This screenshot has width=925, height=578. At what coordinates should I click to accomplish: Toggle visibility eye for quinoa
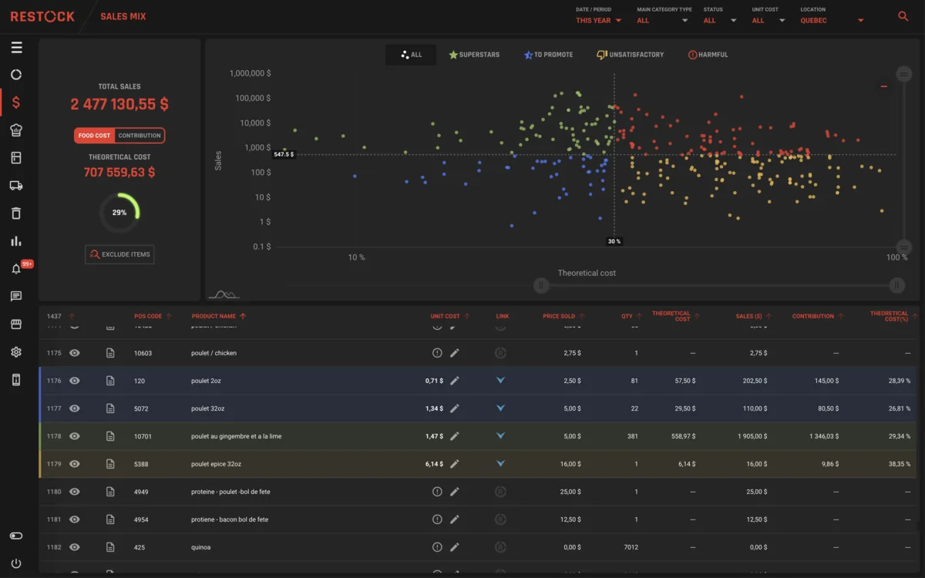pos(75,547)
